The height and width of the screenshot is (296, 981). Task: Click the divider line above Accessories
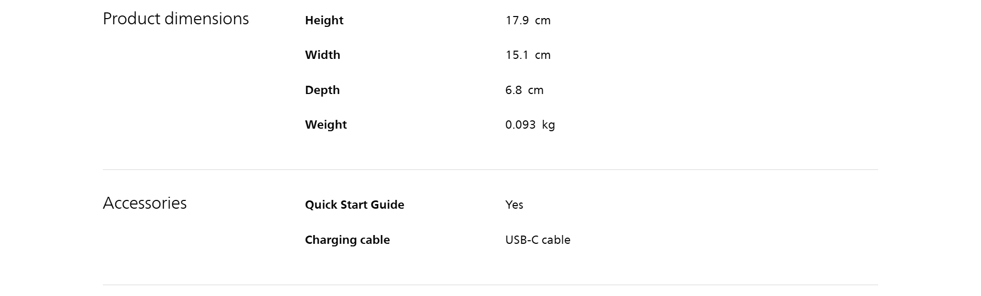tap(490, 170)
